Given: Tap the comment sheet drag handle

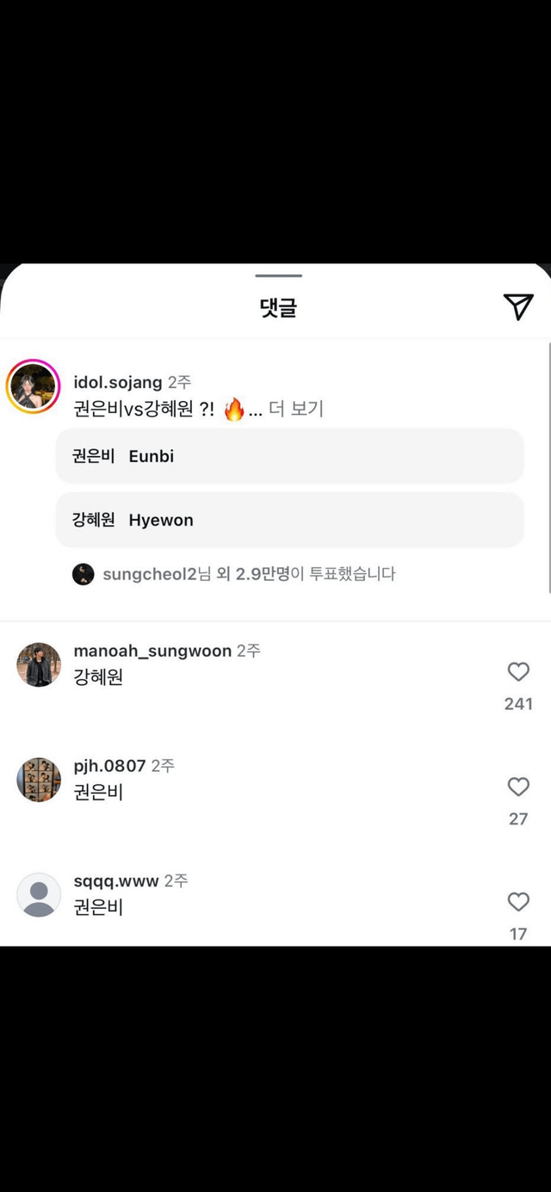Looking at the screenshot, I should (279, 275).
